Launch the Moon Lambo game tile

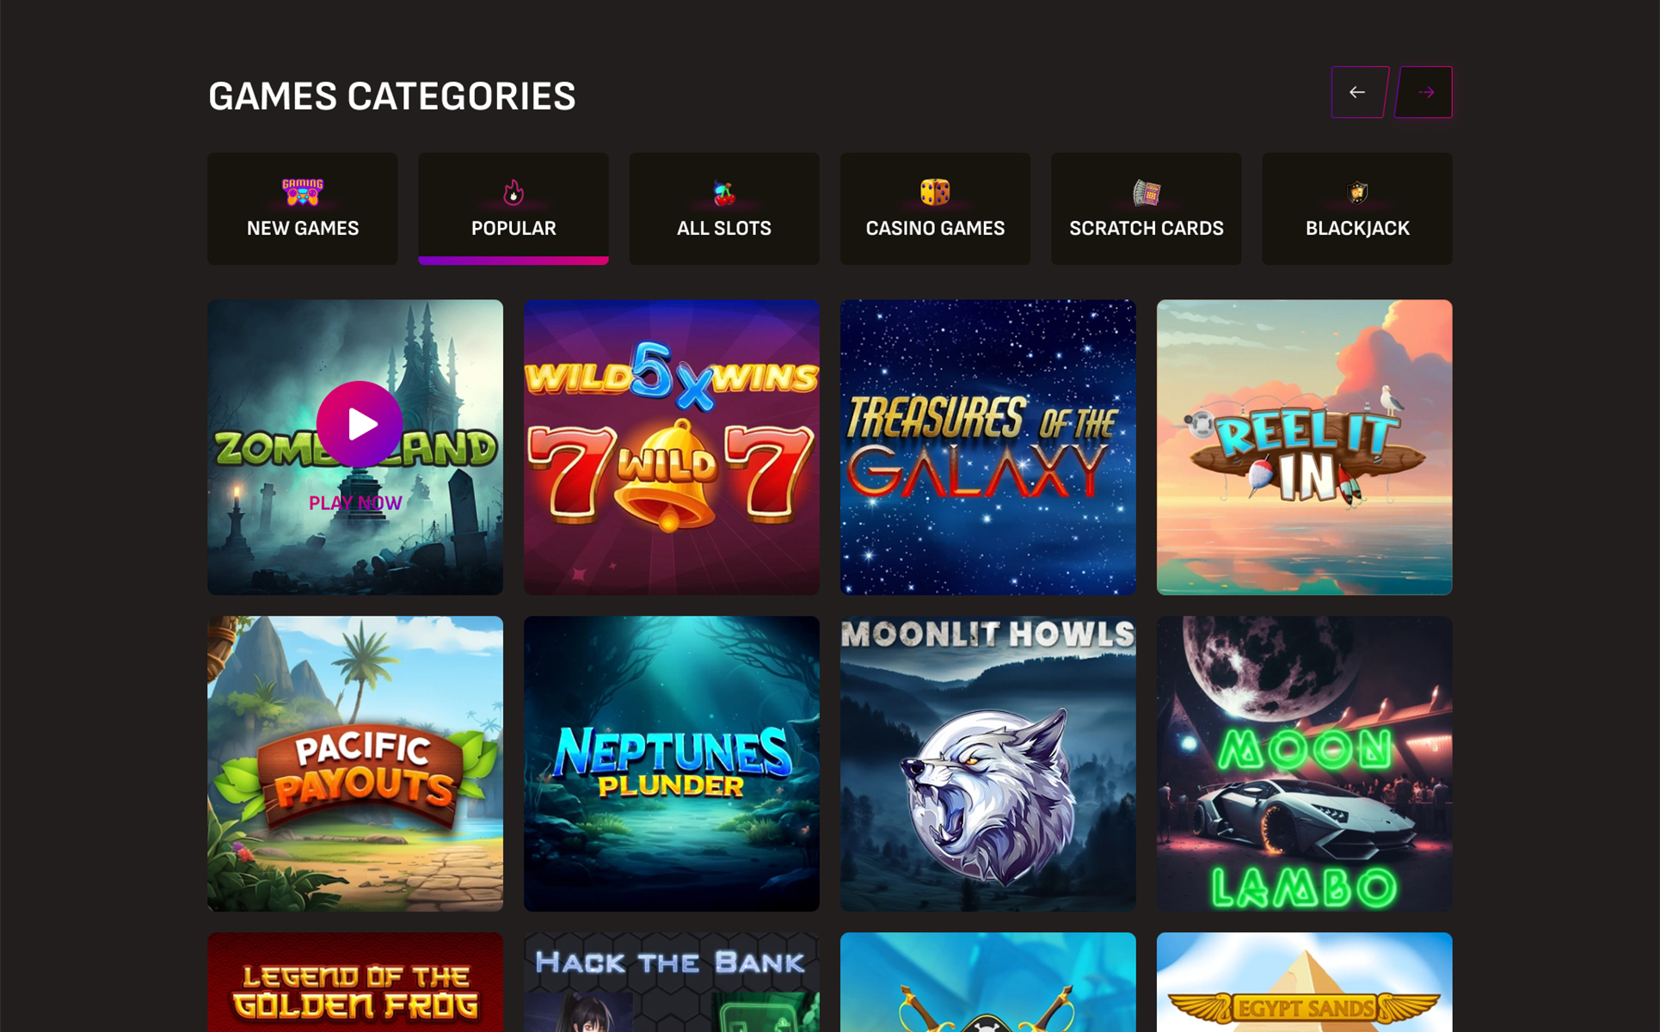pyautogui.click(x=1305, y=764)
